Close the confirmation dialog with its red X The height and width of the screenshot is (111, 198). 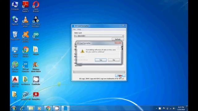point(118,43)
